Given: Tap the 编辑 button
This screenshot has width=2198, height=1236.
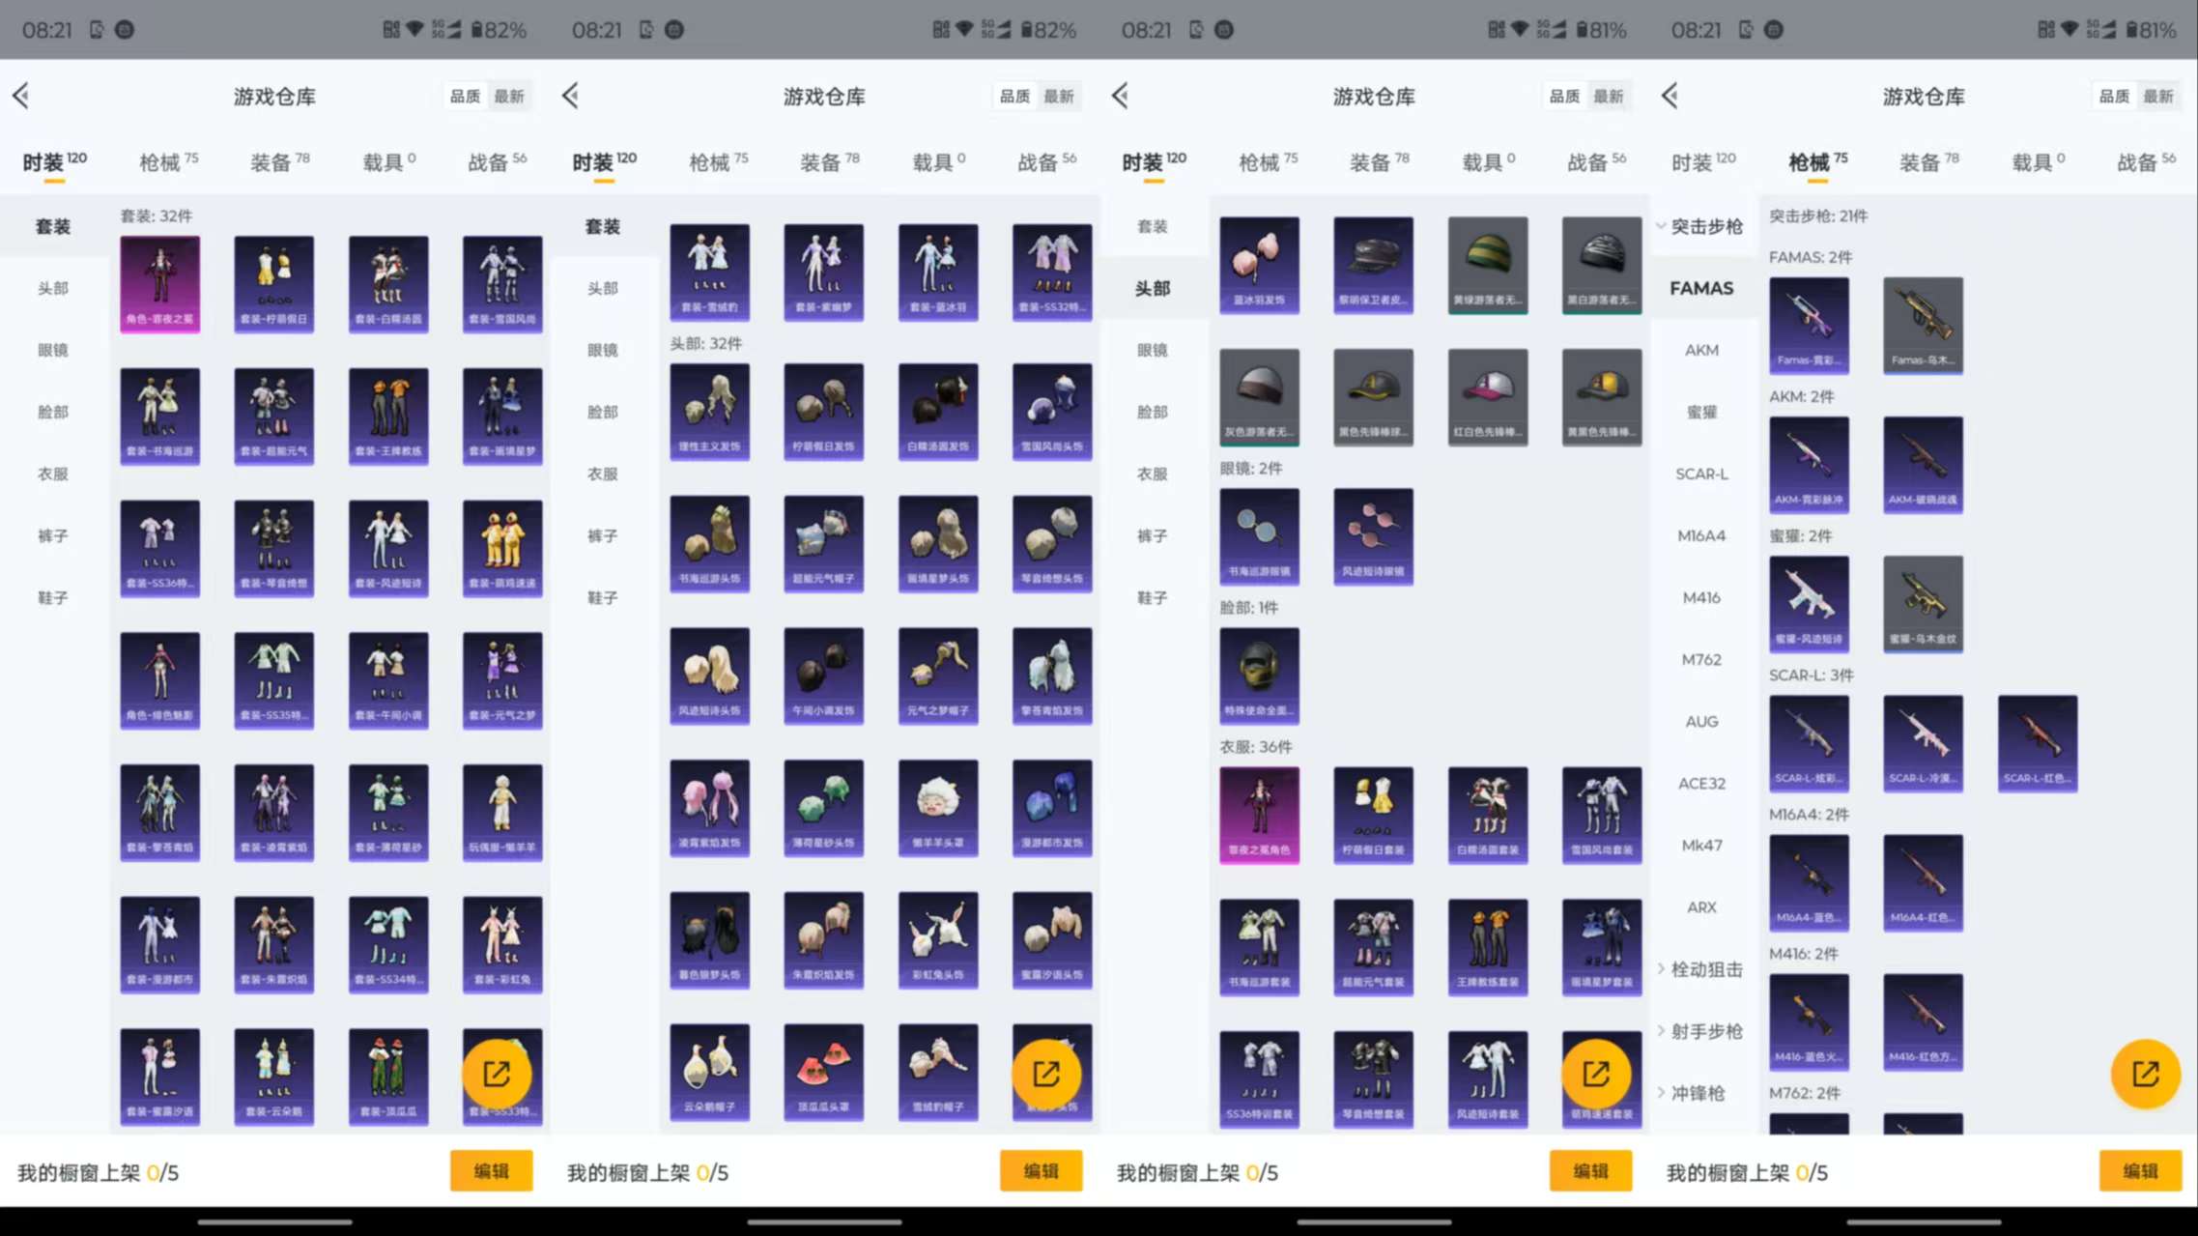Looking at the screenshot, I should [491, 1170].
